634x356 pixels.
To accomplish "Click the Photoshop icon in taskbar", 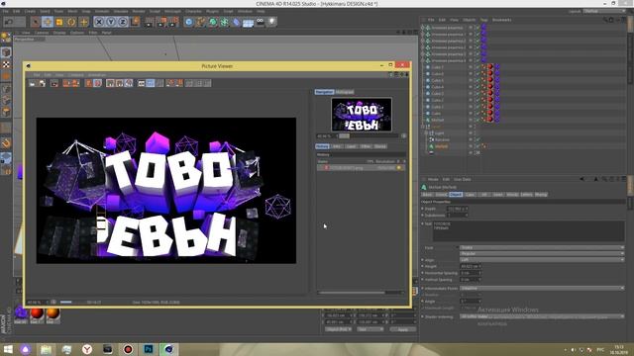I will click(149, 349).
